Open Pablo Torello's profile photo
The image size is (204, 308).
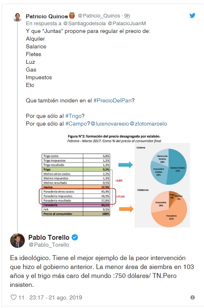pos(17,241)
